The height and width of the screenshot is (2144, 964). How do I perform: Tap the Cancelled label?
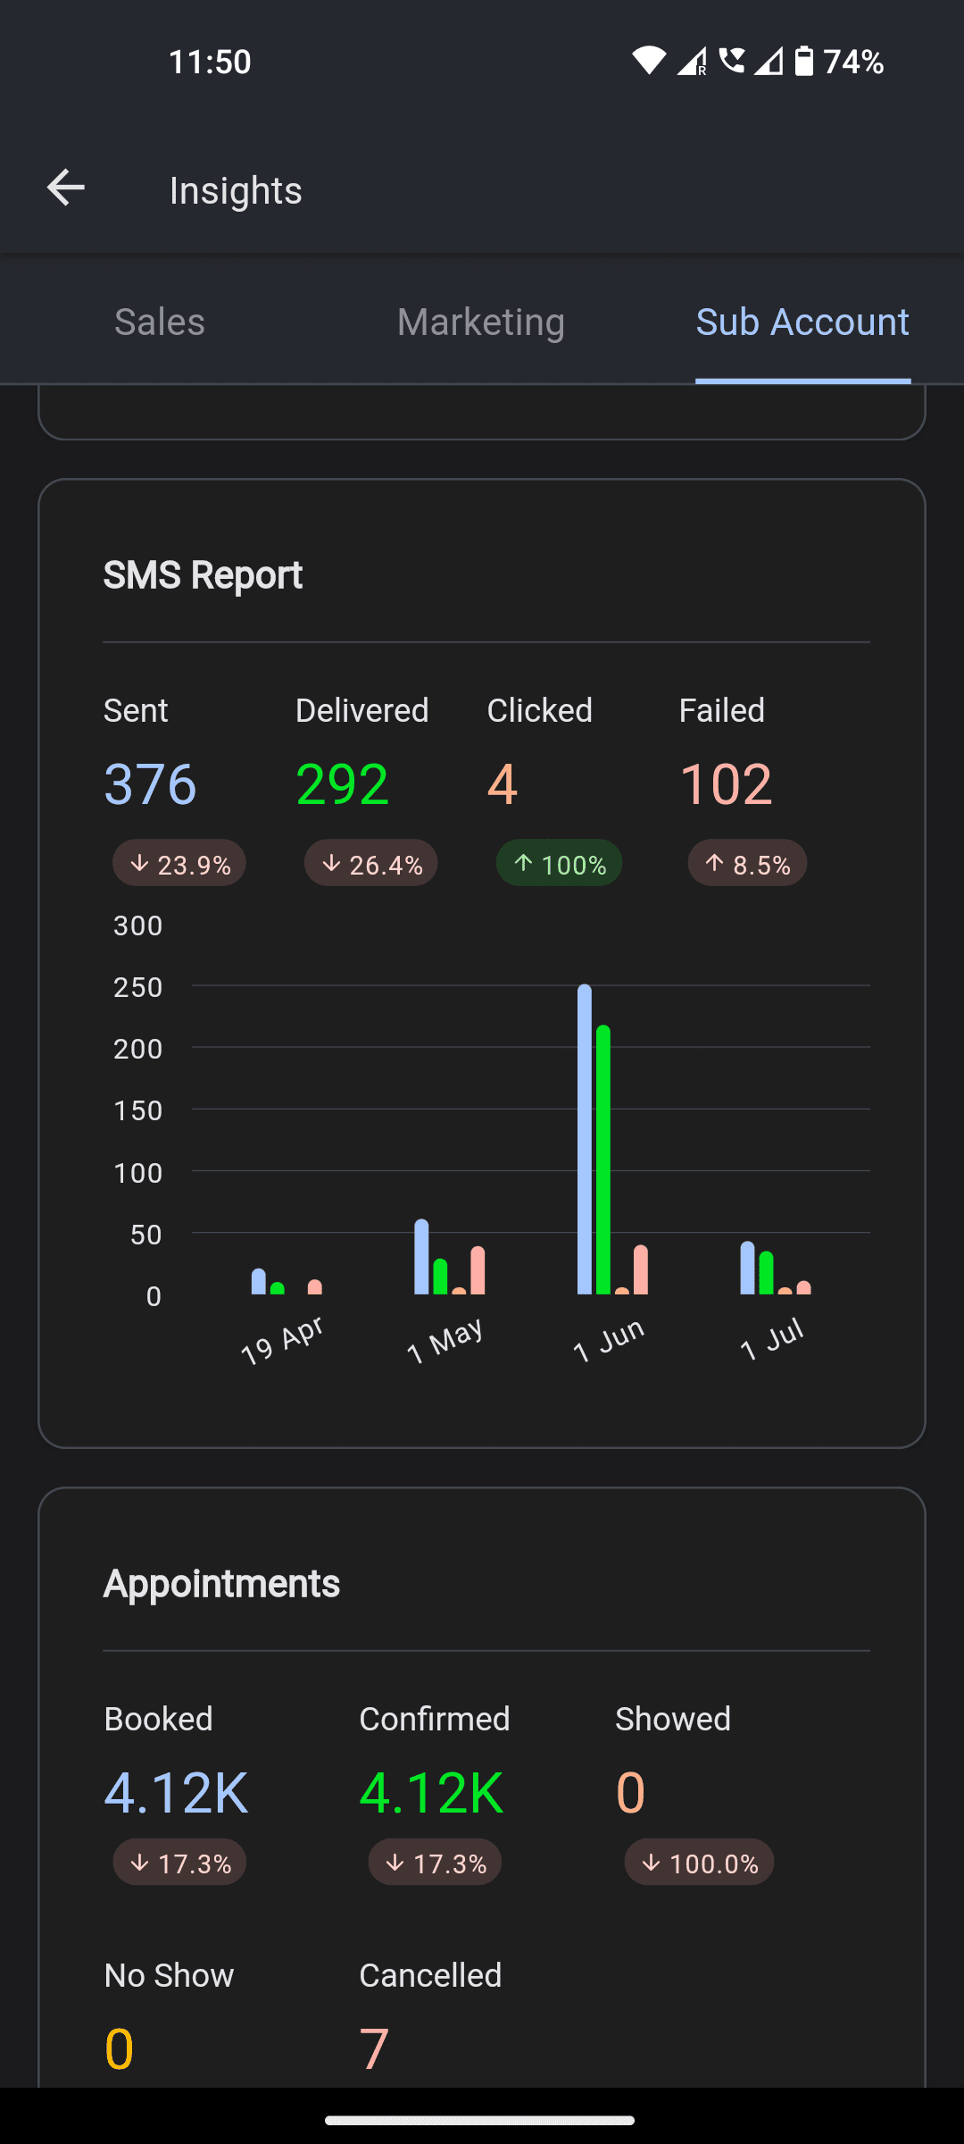click(x=430, y=1975)
